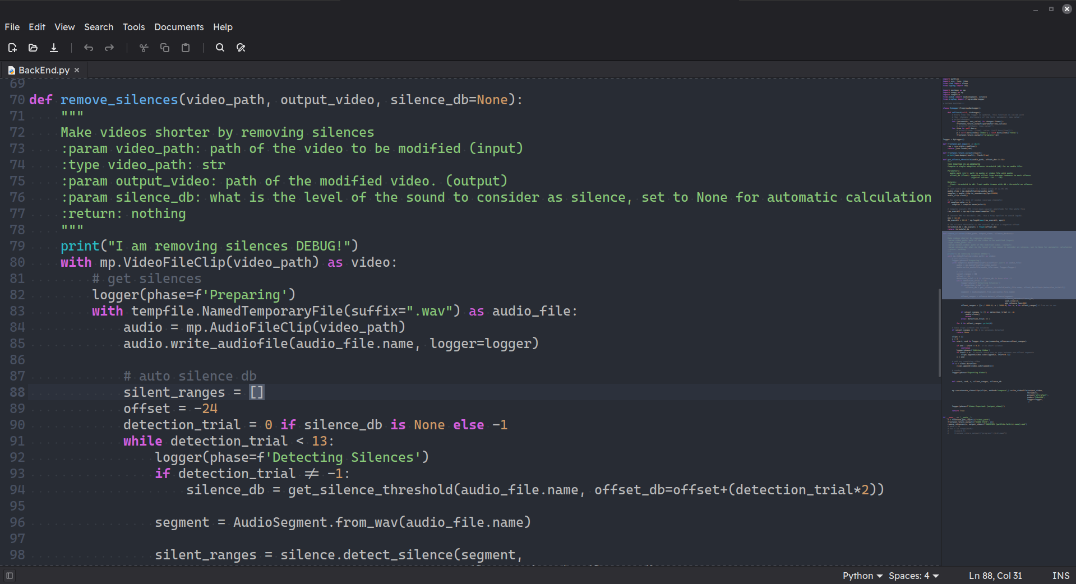Click the Open File folder icon
1076x584 pixels.
pos(33,48)
